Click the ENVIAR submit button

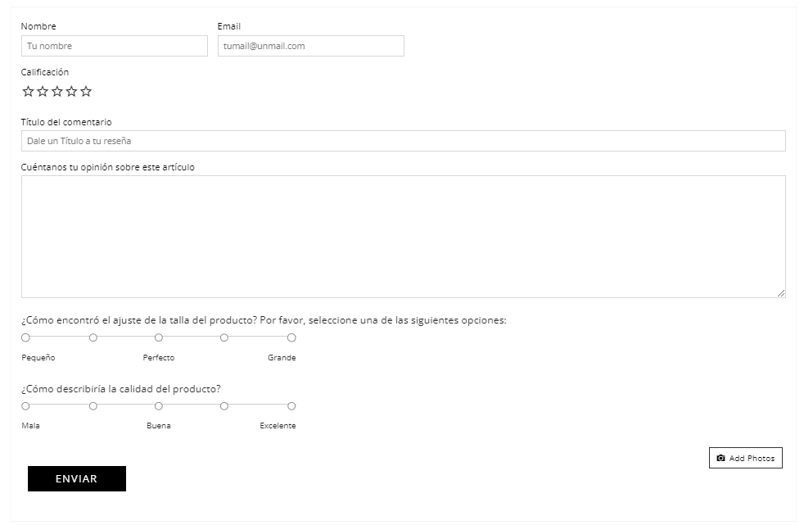[77, 478]
